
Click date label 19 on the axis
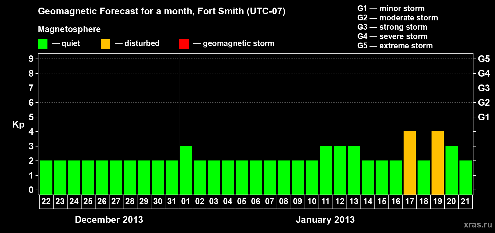coord(438,201)
